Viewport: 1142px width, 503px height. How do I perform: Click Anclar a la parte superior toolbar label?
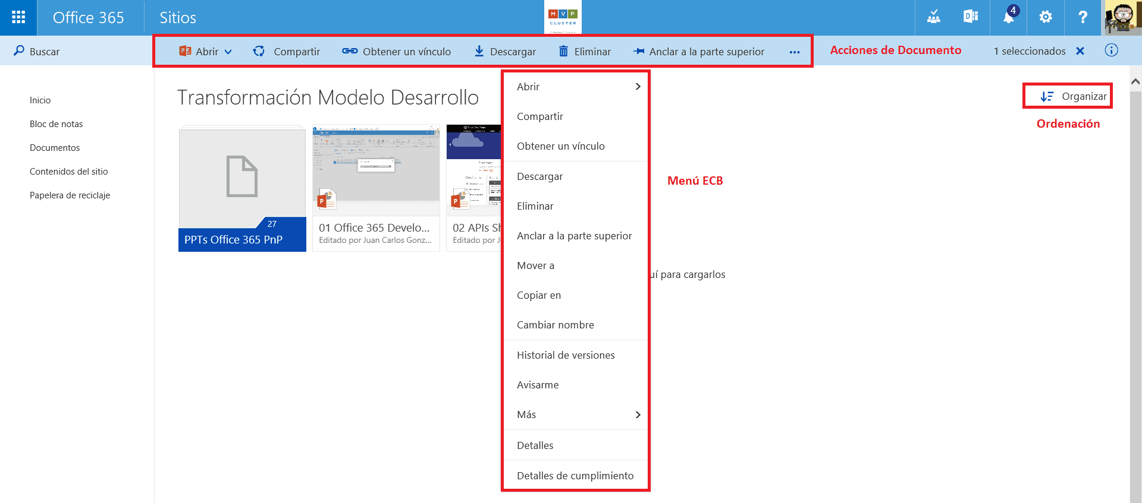click(x=707, y=52)
